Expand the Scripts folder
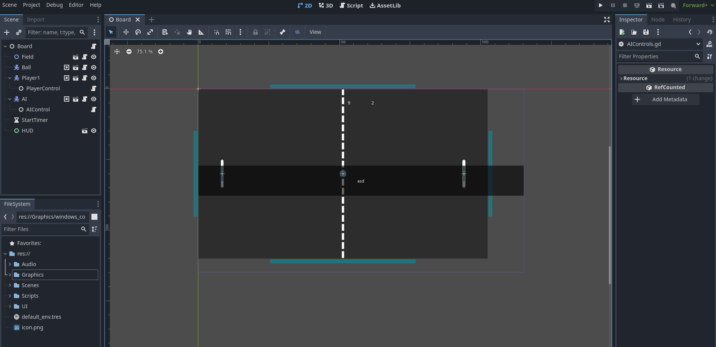Image resolution: width=716 pixels, height=347 pixels. pyautogui.click(x=10, y=296)
